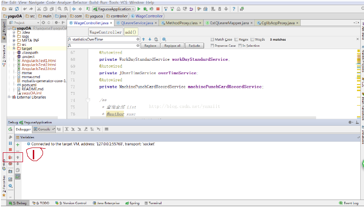Open the 9: Version Control tool window
Viewport: 364px width, 207px height.
point(71,203)
